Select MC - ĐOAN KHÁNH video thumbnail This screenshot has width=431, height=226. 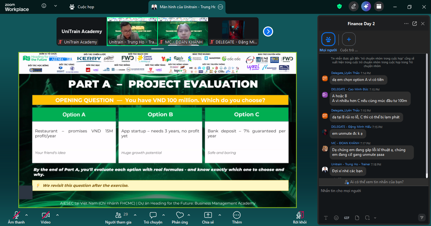point(183,31)
